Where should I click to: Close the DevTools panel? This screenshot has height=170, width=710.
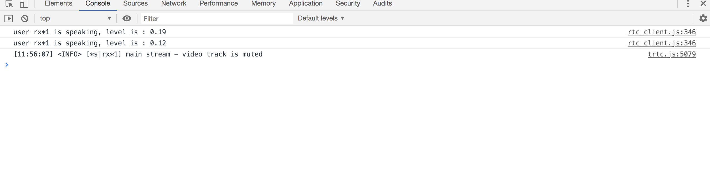703,4
